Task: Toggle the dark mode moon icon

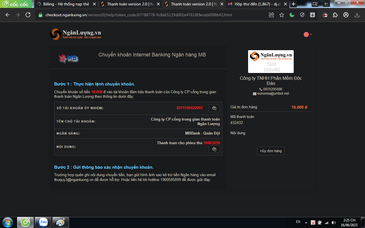Action: coord(292,15)
